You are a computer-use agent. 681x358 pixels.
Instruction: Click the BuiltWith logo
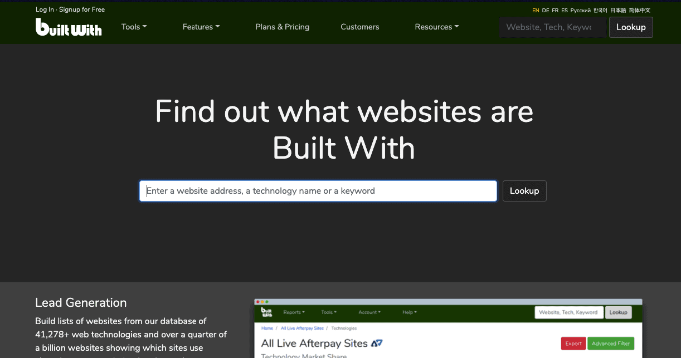point(69,27)
